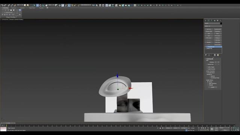The image size is (240, 135).
Task: Click the Mirror tool icon
Action: (x=93, y=5)
